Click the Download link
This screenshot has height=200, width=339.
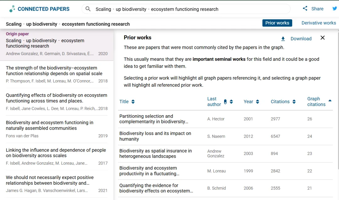click(x=301, y=39)
